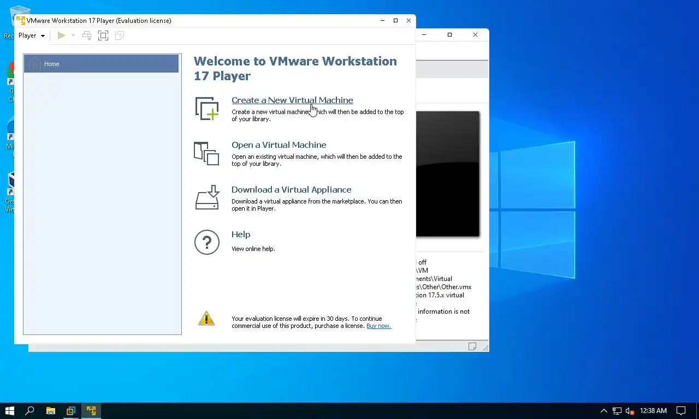This screenshot has width=699, height=419.
Task: Click the Other.vmx path text in background window
Action: (443, 287)
